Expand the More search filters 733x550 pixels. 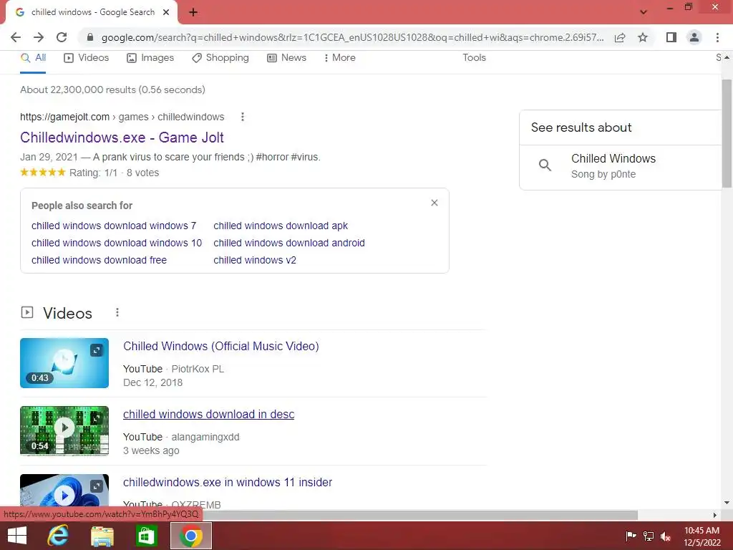point(340,57)
